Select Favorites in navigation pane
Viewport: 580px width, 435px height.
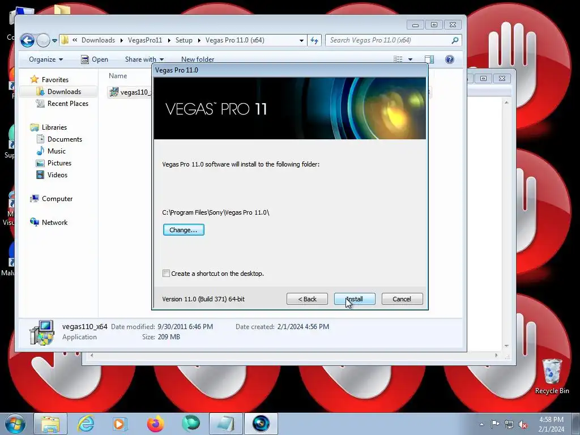[55, 79]
